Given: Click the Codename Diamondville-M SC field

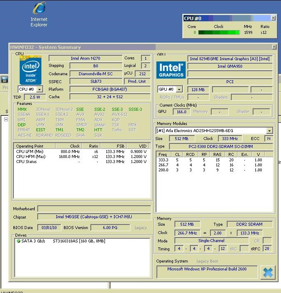Looking at the screenshot, I should click(x=96, y=74).
